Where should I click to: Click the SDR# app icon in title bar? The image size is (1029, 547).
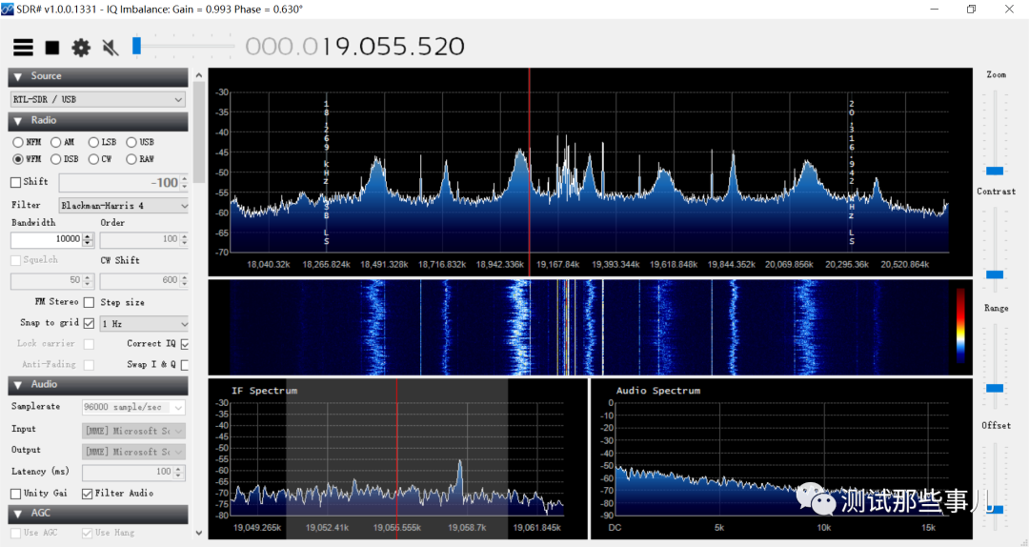(8, 10)
